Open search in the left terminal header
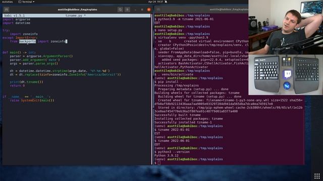The width and height of the screenshot is (323, 181). [x=120, y=10]
